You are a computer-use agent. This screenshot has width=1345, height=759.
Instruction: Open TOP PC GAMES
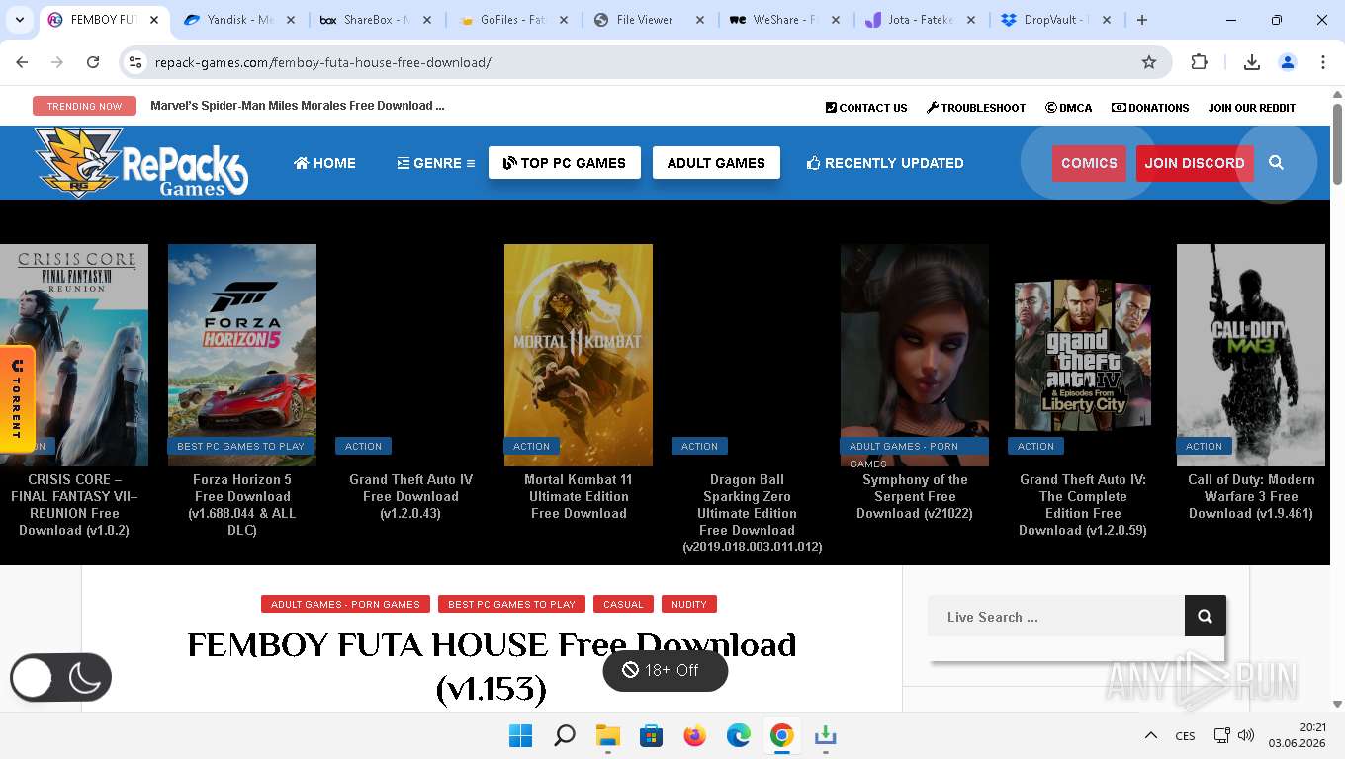click(565, 163)
